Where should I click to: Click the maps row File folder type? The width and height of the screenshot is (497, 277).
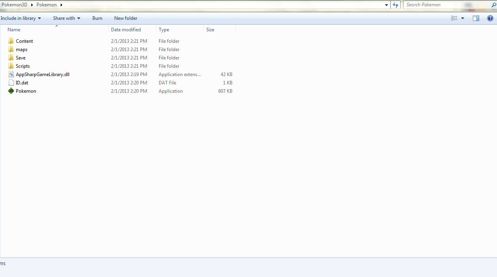coord(169,50)
